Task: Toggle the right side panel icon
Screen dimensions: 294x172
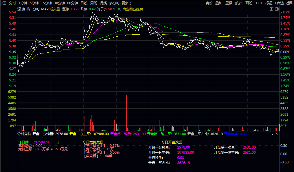Action: pyautogui.click(x=277, y=9)
